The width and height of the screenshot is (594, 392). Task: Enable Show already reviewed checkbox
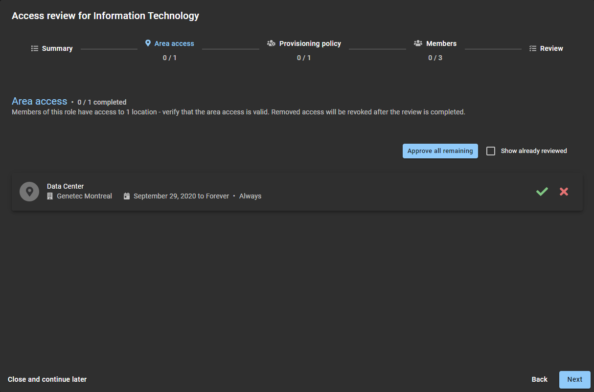coord(491,151)
